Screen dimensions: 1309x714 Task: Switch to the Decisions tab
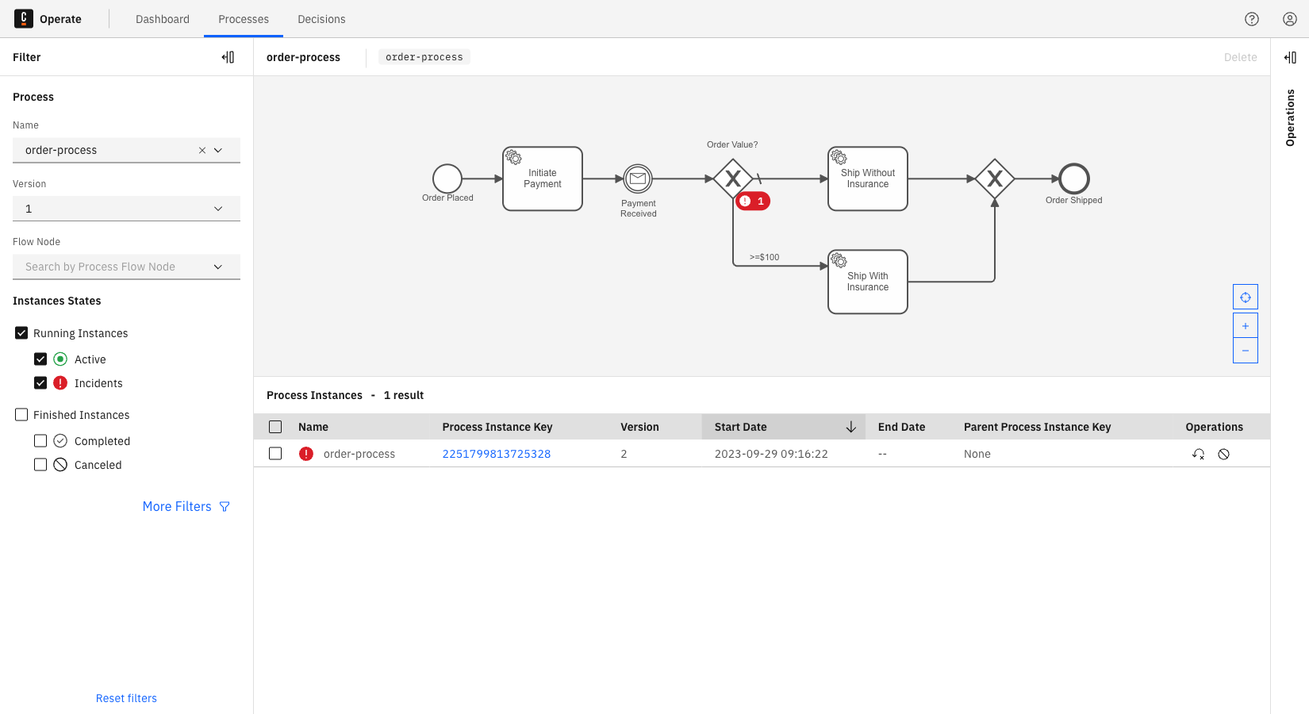coord(321,19)
